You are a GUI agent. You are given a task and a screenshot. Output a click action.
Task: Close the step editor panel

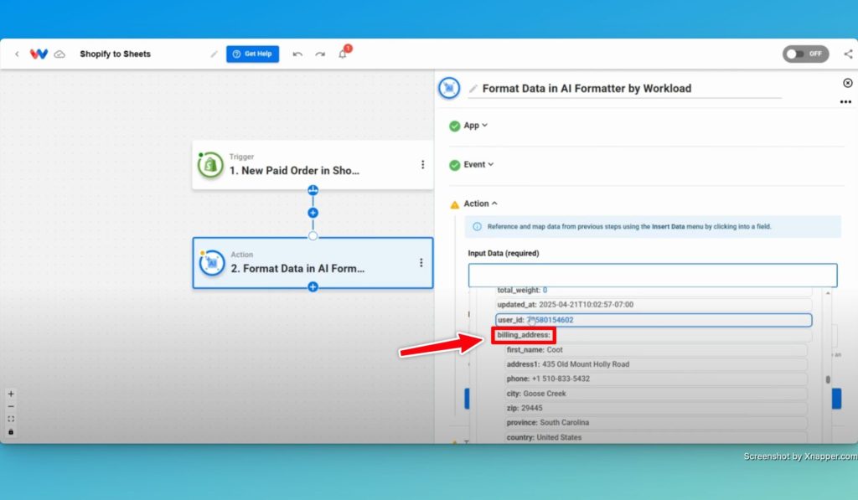[x=848, y=83]
